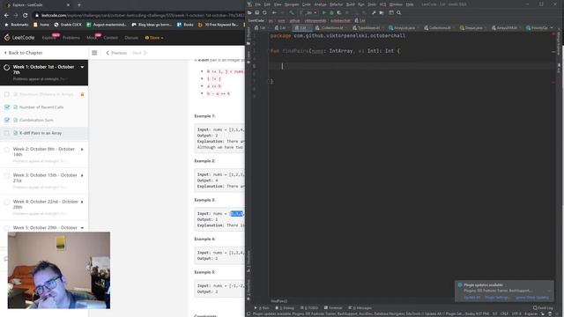Click the Settings wrench icon in IDE
The image size is (564, 317).
point(374,12)
